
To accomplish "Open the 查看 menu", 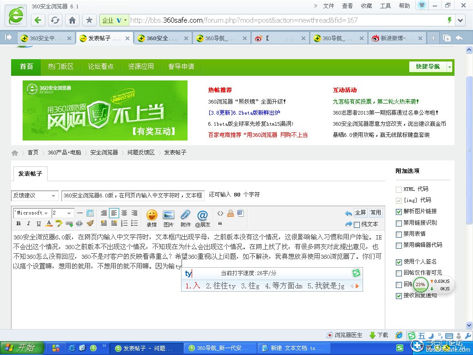I will [x=347, y=6].
